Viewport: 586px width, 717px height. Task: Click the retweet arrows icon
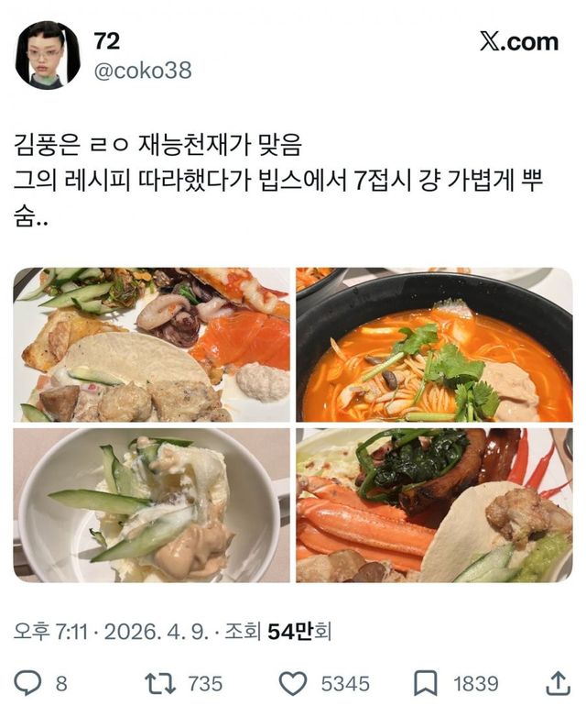pos(160,683)
